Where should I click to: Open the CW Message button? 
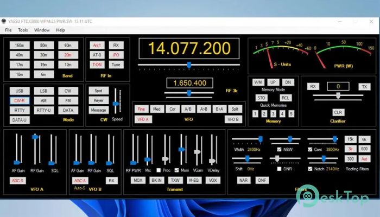tap(98, 110)
